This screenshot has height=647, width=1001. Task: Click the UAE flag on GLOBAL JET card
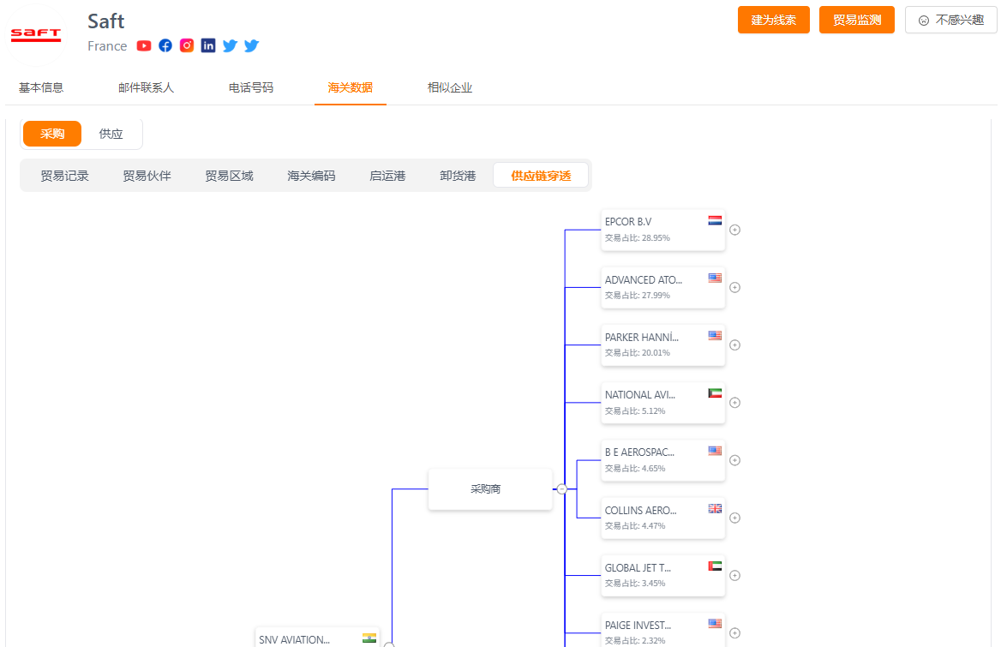tap(715, 566)
